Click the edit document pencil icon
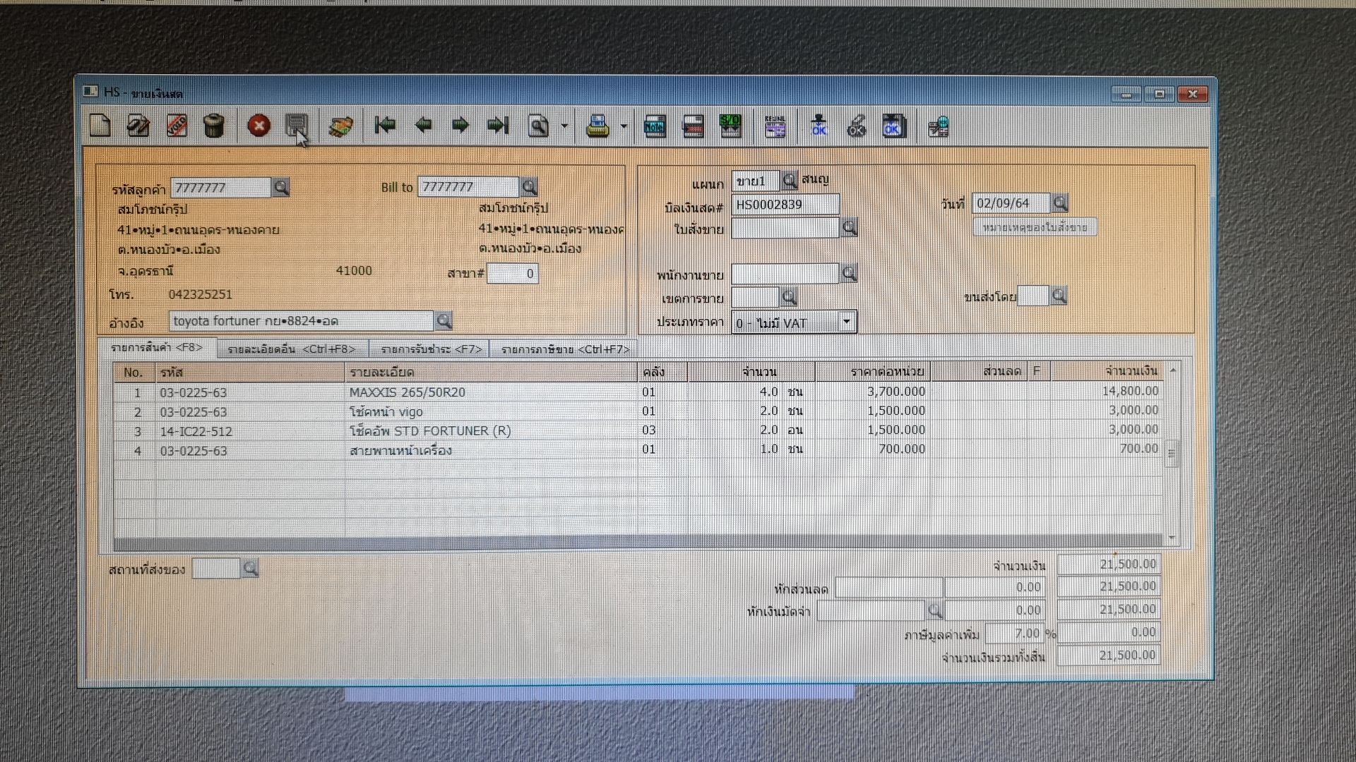 (x=138, y=126)
